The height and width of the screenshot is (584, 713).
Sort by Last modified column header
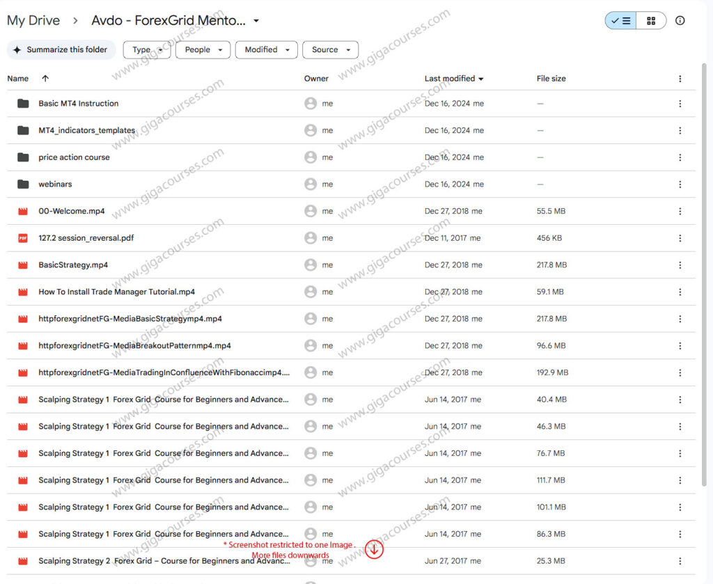pyautogui.click(x=450, y=79)
